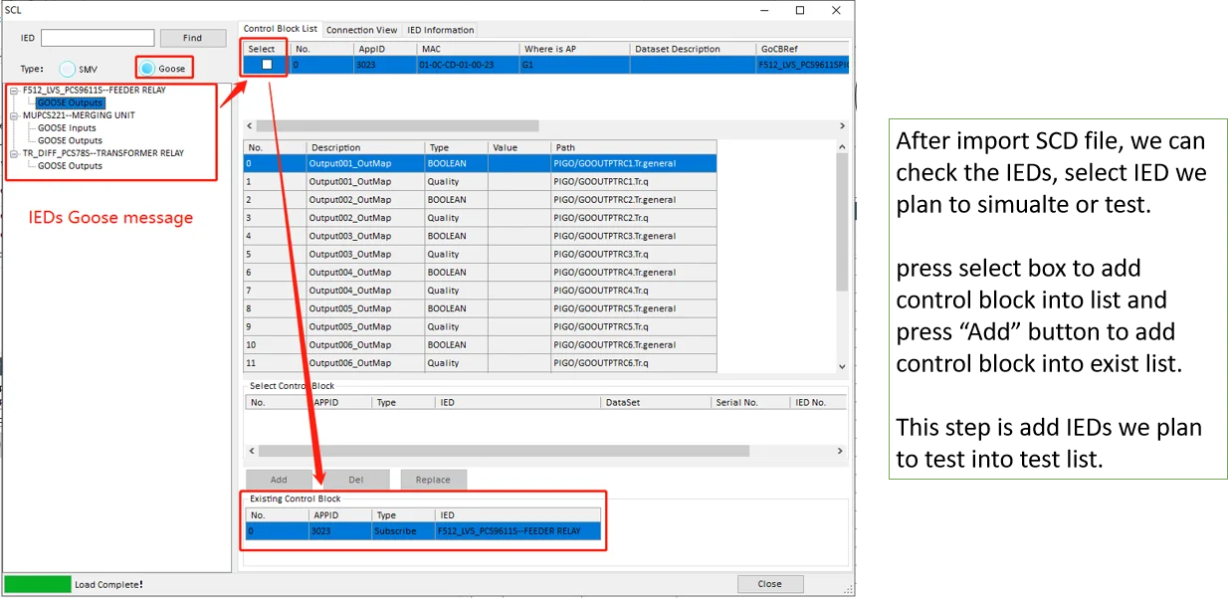
Task: Click the IED search input field
Action: tap(98, 38)
